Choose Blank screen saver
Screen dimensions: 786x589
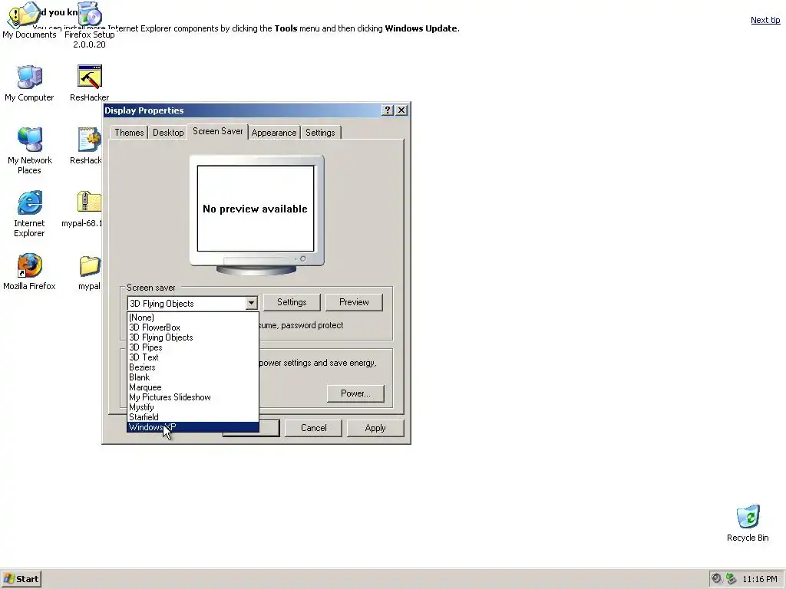click(x=193, y=377)
